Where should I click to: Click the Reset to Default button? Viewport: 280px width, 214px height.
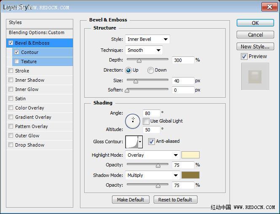coord(175,200)
